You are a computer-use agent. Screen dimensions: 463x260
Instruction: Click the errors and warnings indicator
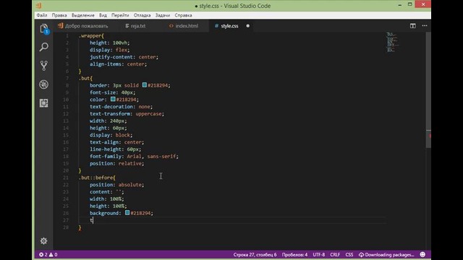click(x=48, y=255)
